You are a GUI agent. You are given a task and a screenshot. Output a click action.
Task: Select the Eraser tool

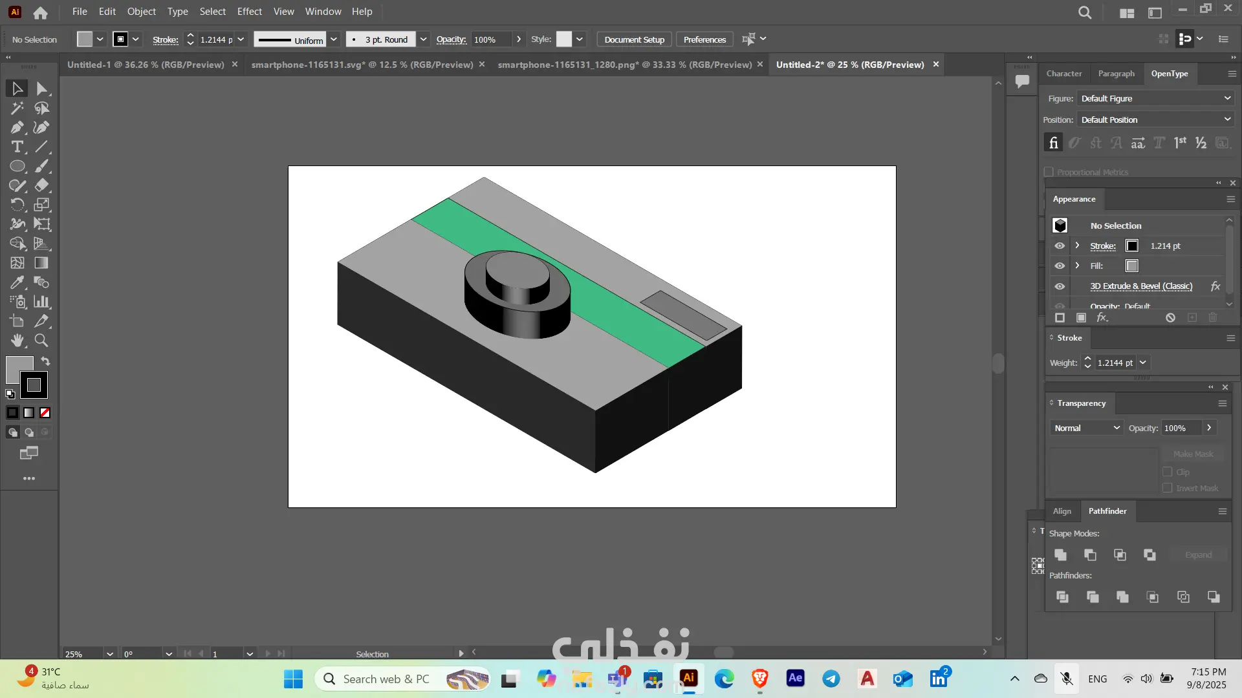tap(41, 185)
